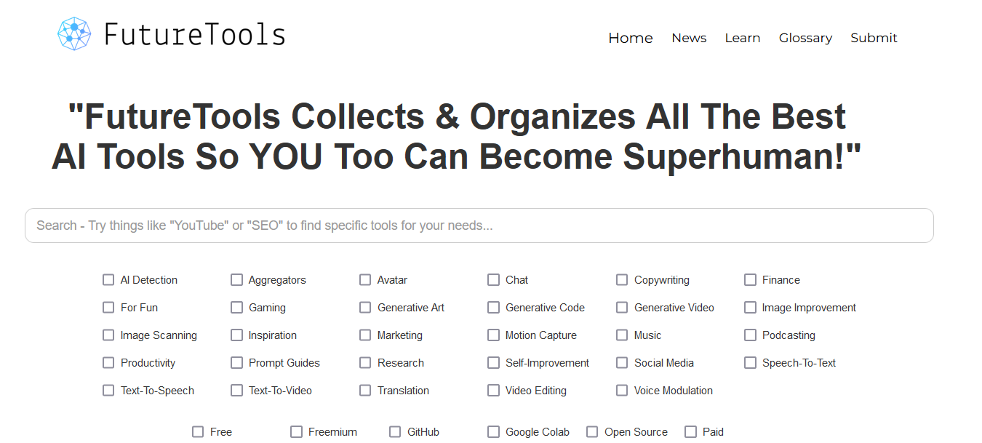The height and width of the screenshot is (443, 982).
Task: Check the Generative Art category
Action: point(365,308)
